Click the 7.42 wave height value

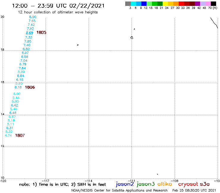pyautogui.click(x=31, y=25)
